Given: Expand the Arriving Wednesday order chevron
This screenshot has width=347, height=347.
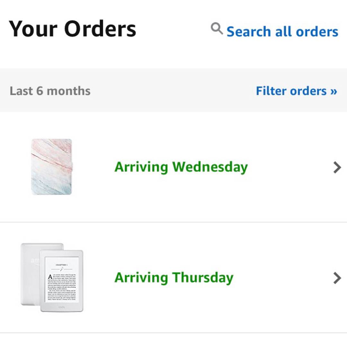Looking at the screenshot, I should click(x=337, y=167).
